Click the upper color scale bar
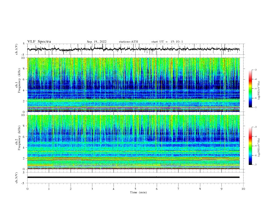 250,89
